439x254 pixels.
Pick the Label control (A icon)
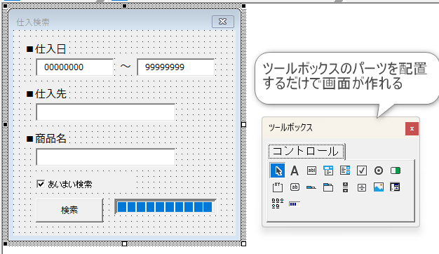click(x=295, y=171)
